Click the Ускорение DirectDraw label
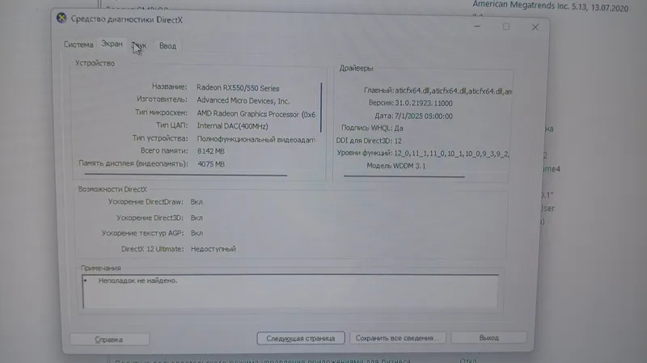The image size is (647, 363). coord(146,202)
